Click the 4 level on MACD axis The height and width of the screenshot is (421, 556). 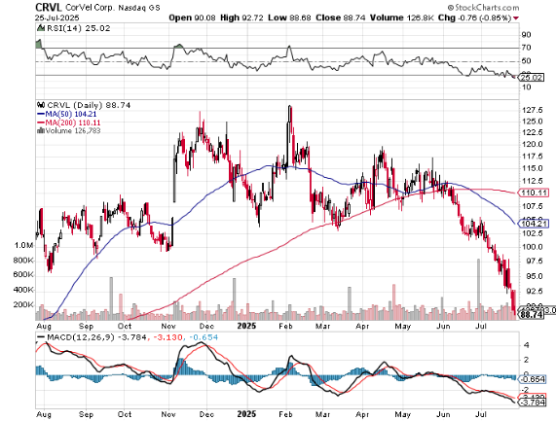526,345
